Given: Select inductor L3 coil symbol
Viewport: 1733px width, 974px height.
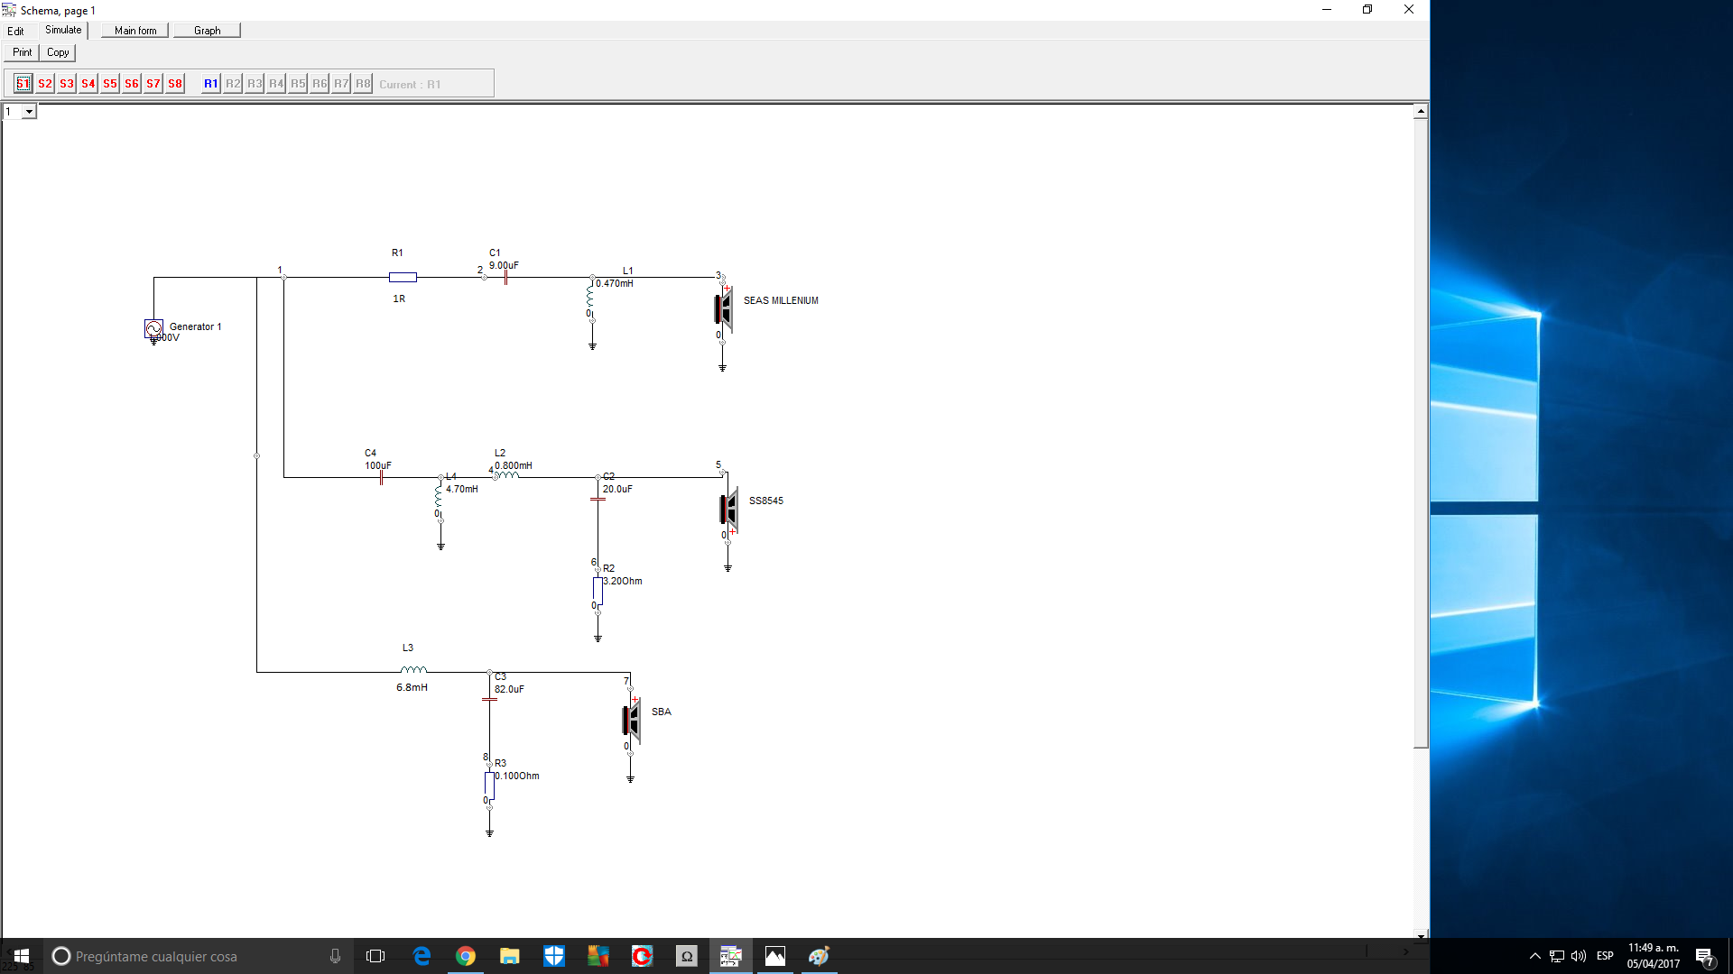Looking at the screenshot, I should click(413, 670).
